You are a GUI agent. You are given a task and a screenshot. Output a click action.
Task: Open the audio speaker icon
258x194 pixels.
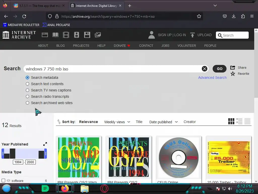[x=77, y=35]
